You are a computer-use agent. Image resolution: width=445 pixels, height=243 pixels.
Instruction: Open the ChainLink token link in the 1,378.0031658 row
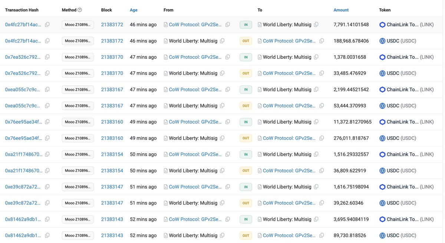[x=410, y=57]
